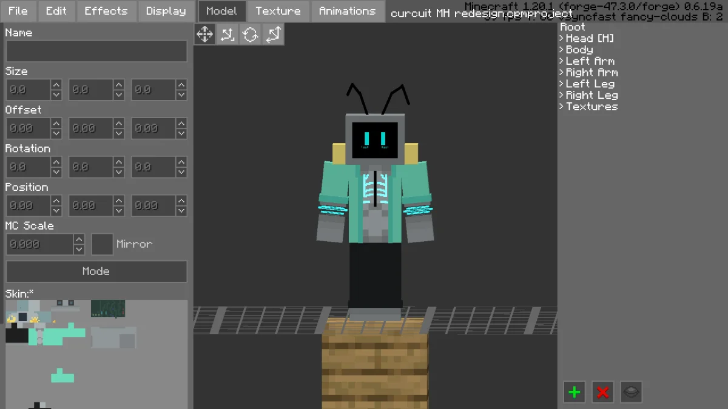Expand the Left Leg node arrow
The height and width of the screenshot is (409, 728).
[562, 84]
